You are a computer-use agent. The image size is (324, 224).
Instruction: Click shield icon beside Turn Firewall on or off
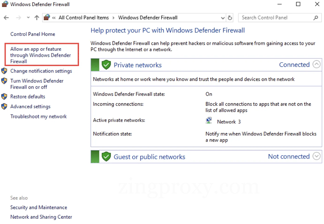pyautogui.click(x=4, y=81)
